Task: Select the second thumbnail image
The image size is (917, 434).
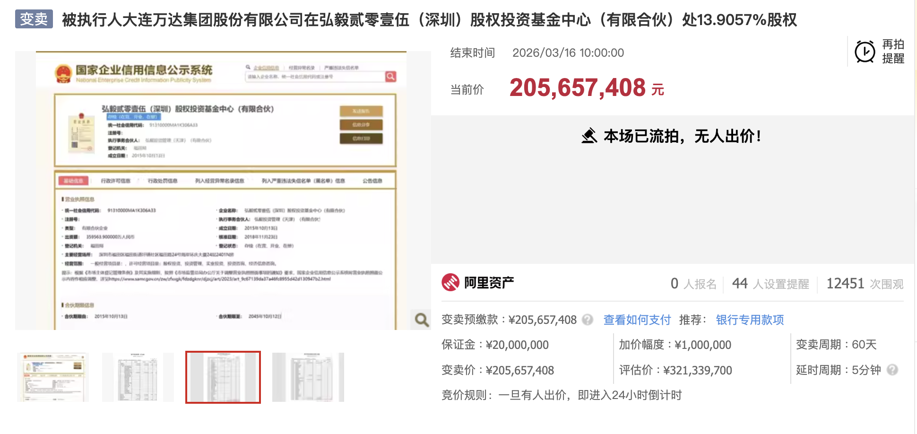Action: [138, 377]
